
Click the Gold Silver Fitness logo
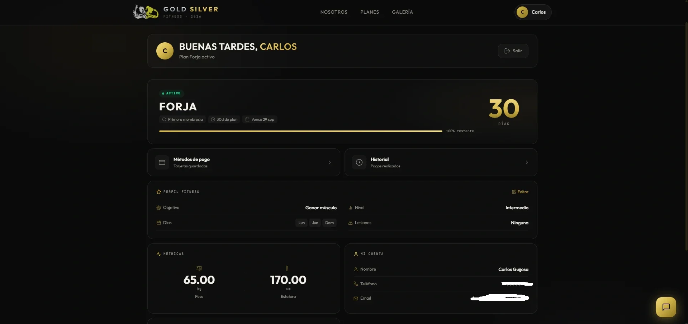click(176, 12)
